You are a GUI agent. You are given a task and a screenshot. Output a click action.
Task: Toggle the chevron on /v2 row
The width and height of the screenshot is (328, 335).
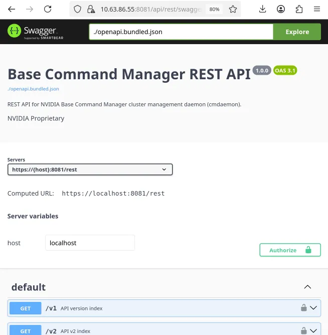tap(313, 330)
